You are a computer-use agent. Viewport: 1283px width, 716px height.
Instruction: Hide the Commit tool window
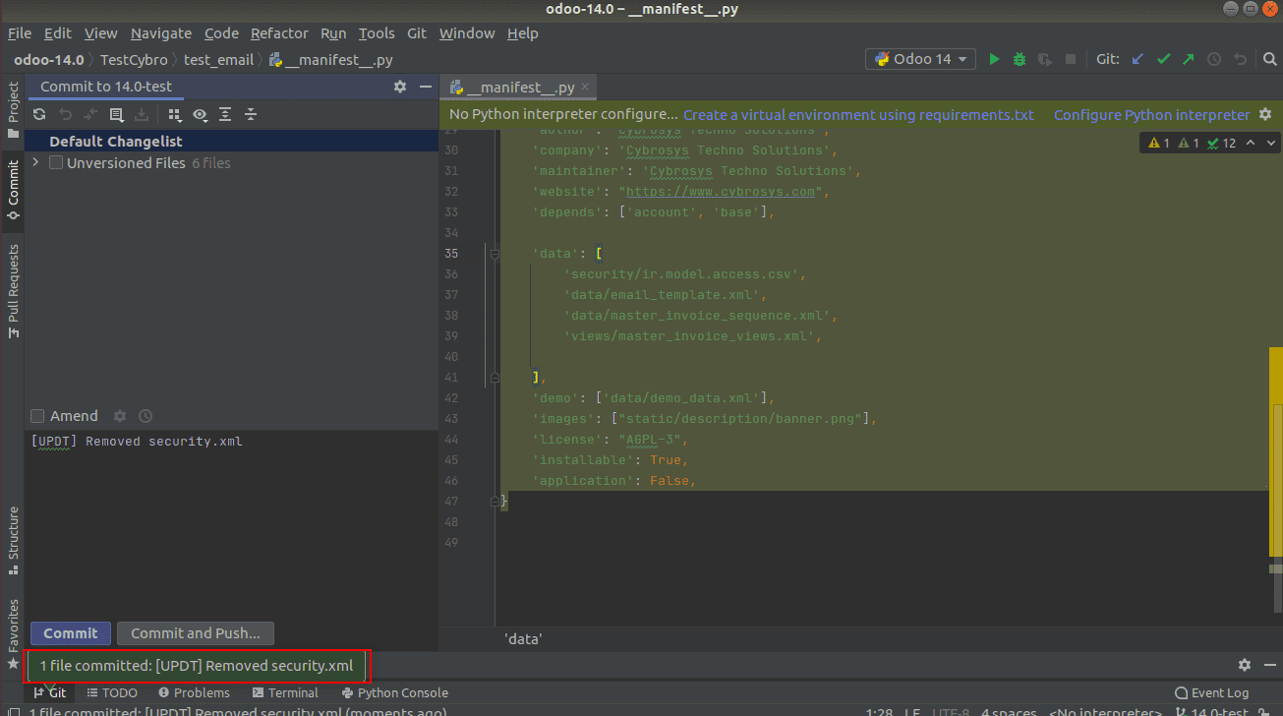click(x=426, y=87)
